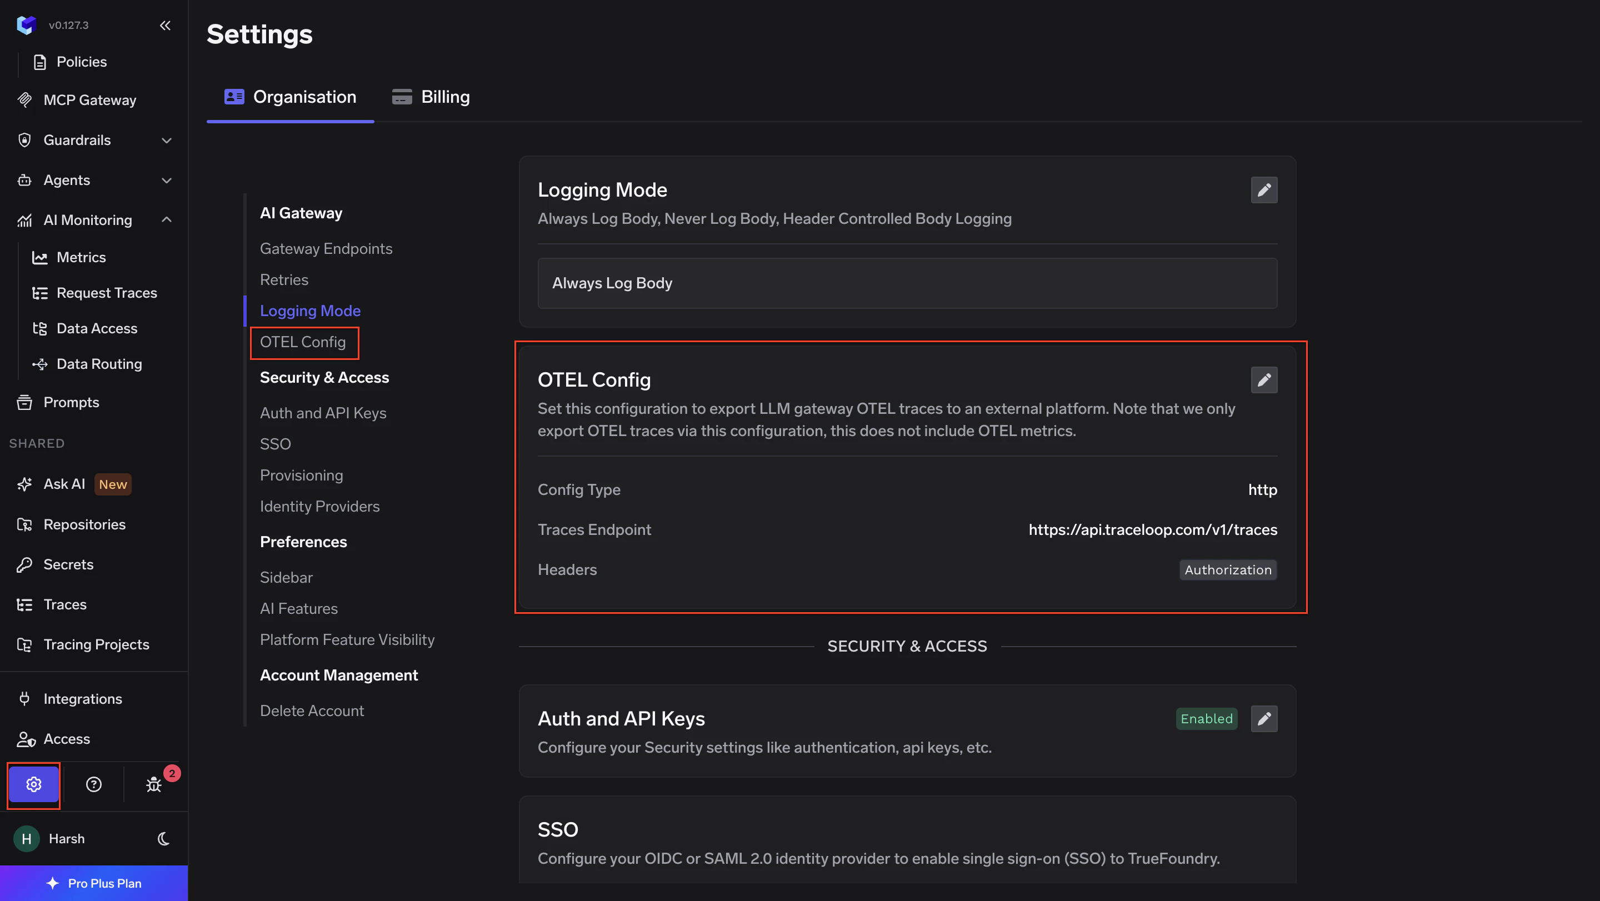Go to Platform Feature Visibility
The height and width of the screenshot is (901, 1600).
[347, 639]
